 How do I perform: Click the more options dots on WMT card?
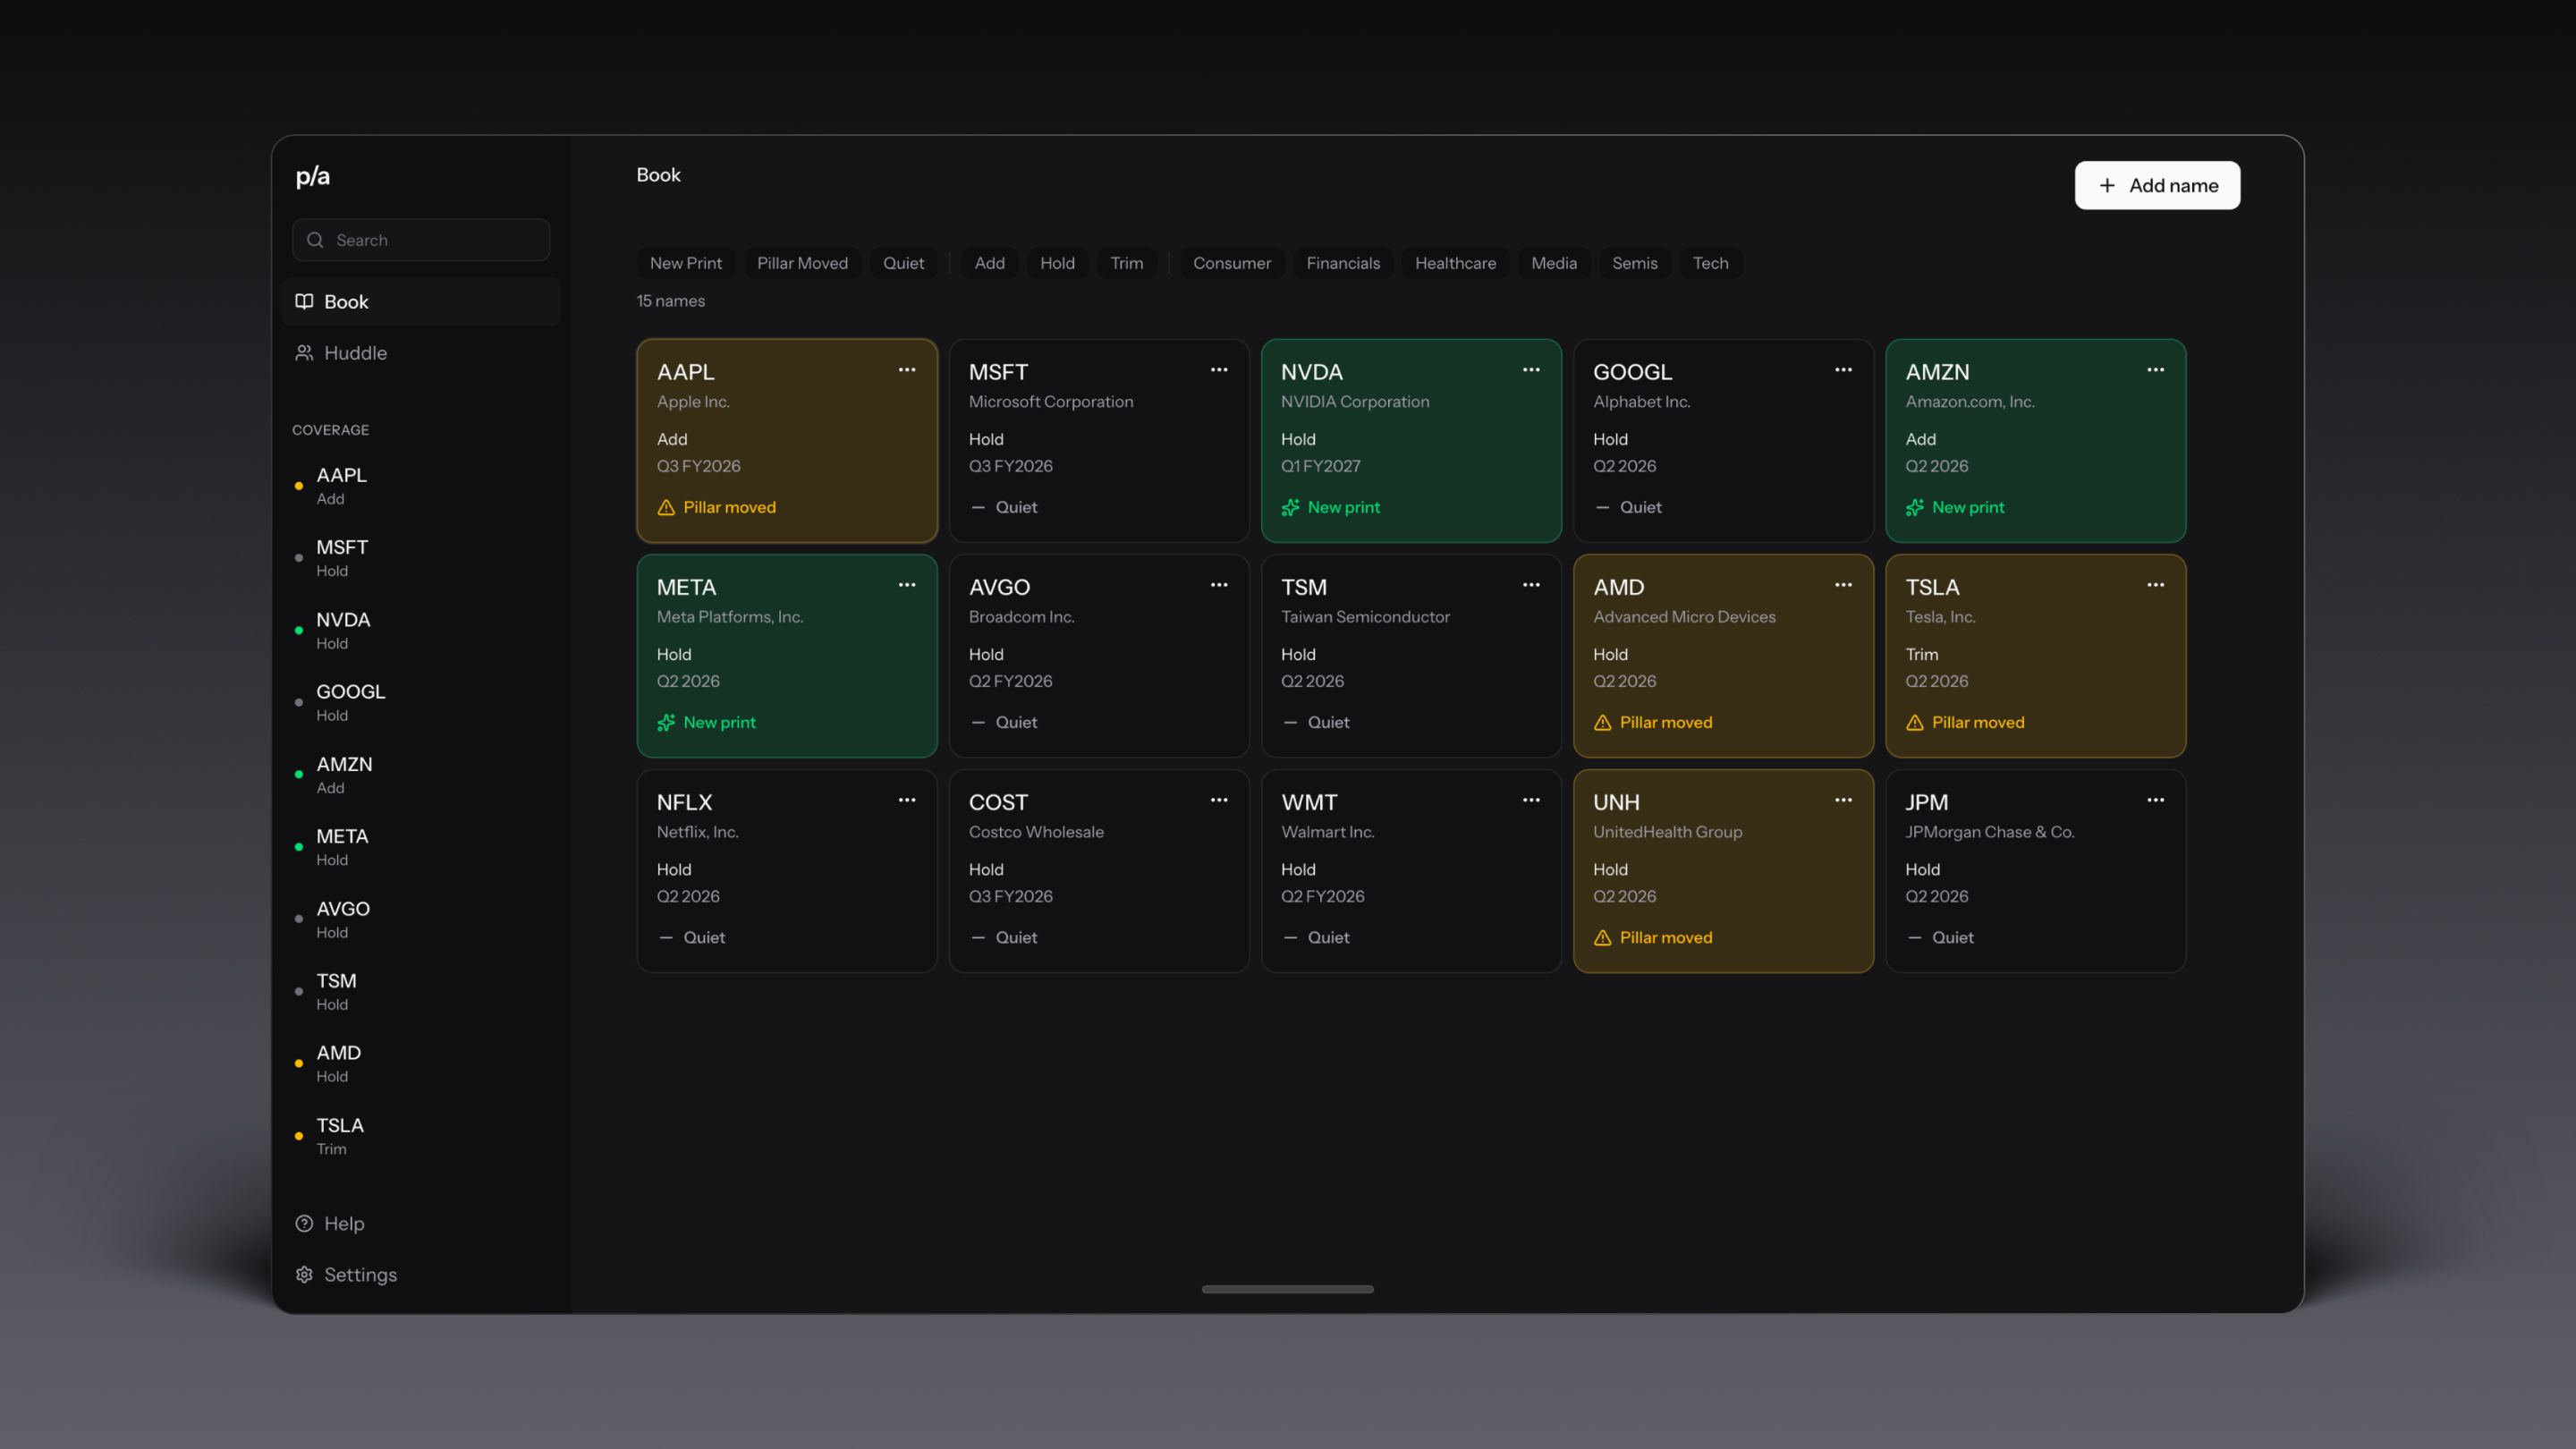coord(1531,800)
